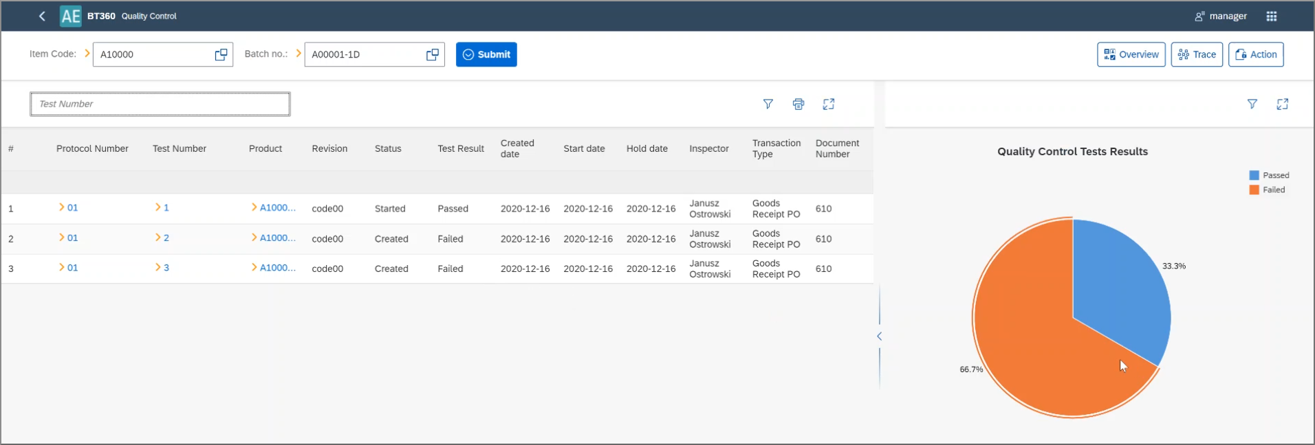Open value help for Item Code field

[x=221, y=54]
